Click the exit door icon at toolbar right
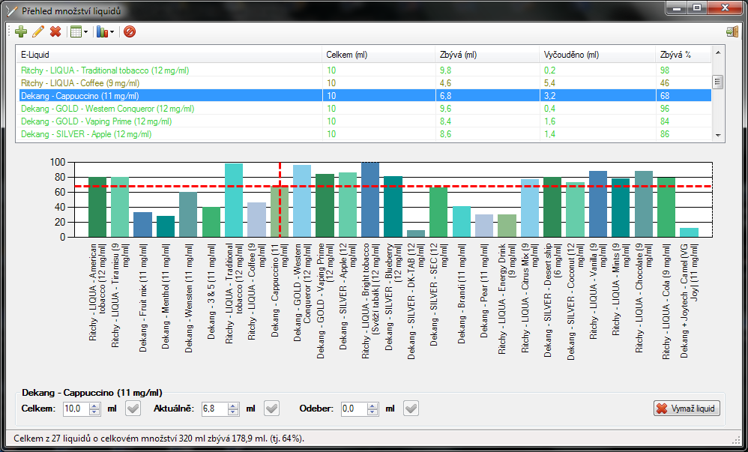Screen dimensions: 748x452 coord(732,32)
